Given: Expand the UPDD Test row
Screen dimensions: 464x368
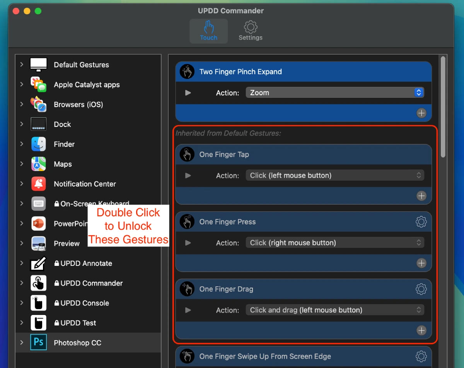Looking at the screenshot, I should [x=22, y=323].
